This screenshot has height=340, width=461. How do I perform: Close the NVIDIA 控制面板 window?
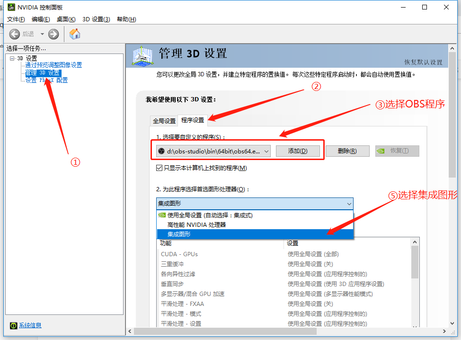(446, 8)
